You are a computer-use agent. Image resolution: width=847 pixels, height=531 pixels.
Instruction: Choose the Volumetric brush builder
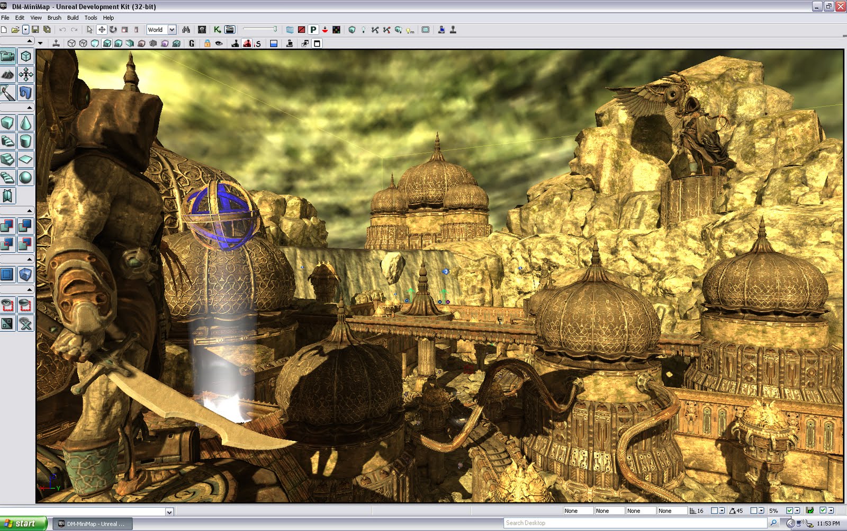(x=8, y=196)
